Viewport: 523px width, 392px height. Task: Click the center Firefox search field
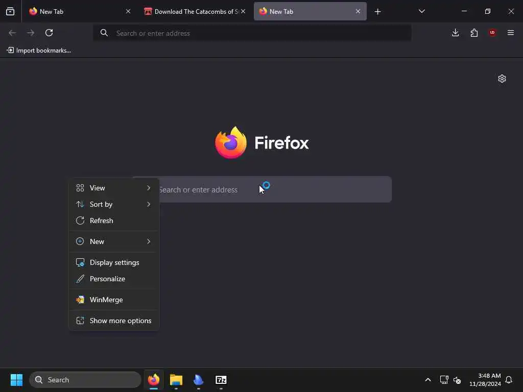point(262,189)
